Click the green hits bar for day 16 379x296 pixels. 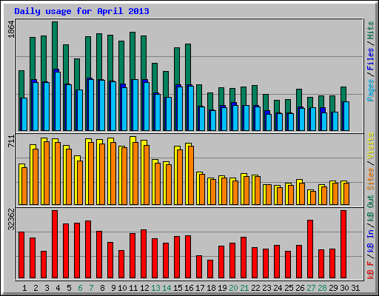(x=188, y=64)
